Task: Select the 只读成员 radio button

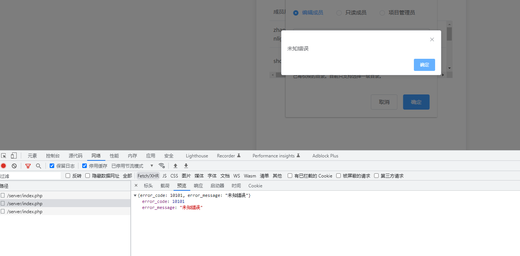Action: (x=339, y=13)
